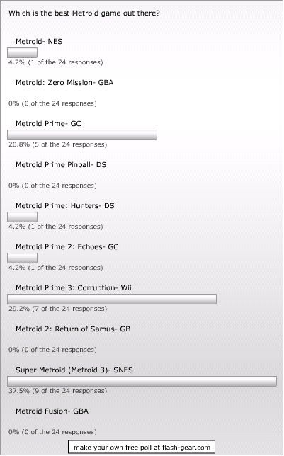Click the Metroid: Zero Mission- GBA label
The image size is (284, 456).
(64, 83)
